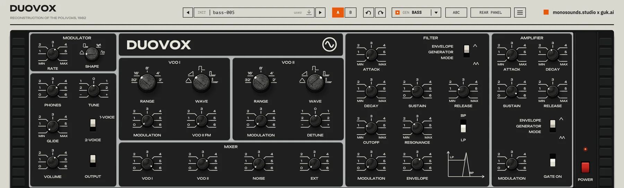Click the VCO II Modulation knob
This screenshot has height=188, width=624.
click(x=261, y=121)
